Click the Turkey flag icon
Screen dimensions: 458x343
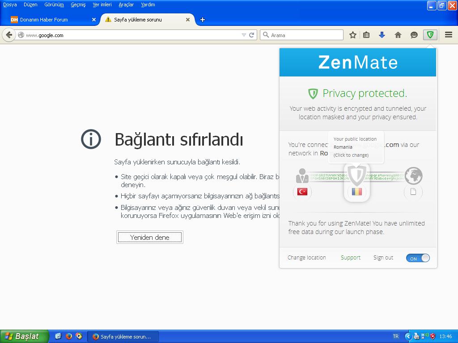[302, 192]
